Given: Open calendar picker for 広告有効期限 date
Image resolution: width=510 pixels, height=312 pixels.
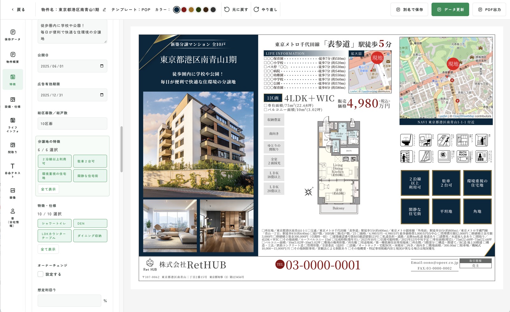Looking at the screenshot, I should pos(102,95).
